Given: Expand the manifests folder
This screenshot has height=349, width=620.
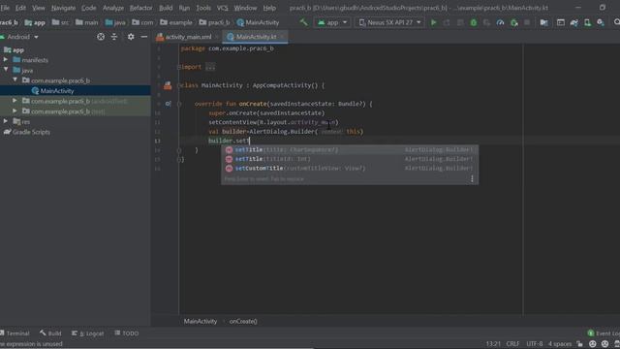Looking at the screenshot, I should [6, 60].
